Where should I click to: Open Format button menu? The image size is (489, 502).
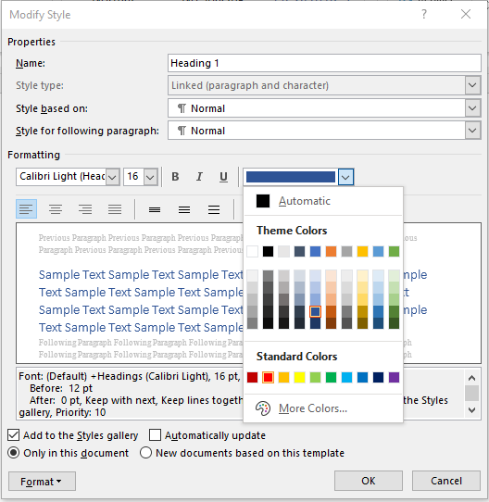pyautogui.click(x=42, y=482)
